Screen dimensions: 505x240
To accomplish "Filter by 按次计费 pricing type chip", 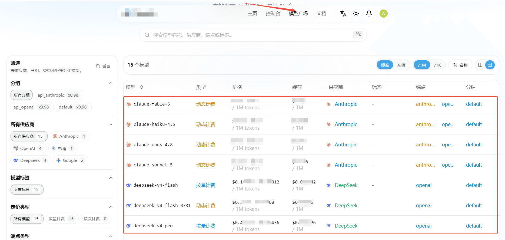I will click(x=96, y=219).
